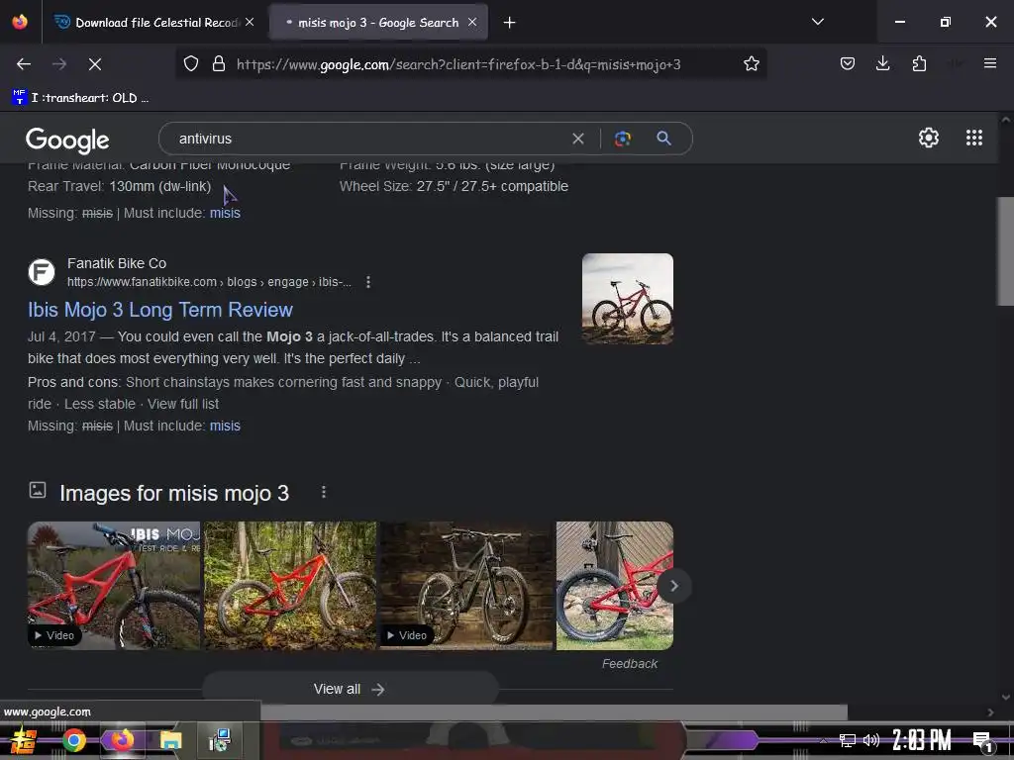Advance the image carousel with arrow

coord(673,586)
